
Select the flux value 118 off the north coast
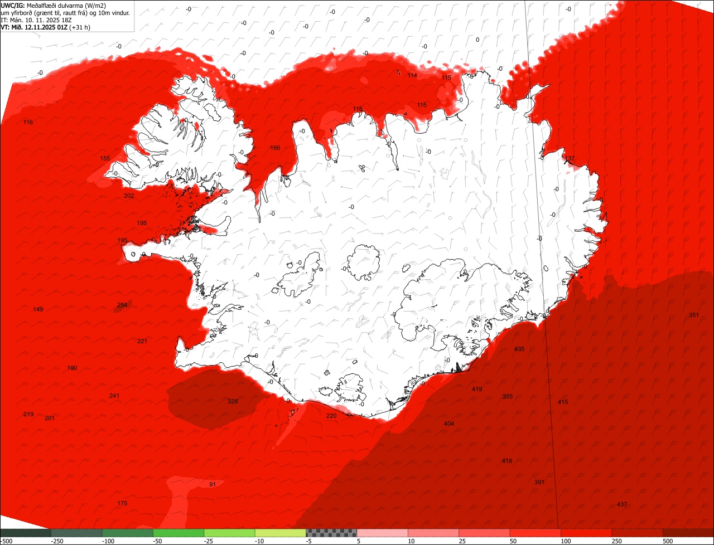[x=358, y=109]
